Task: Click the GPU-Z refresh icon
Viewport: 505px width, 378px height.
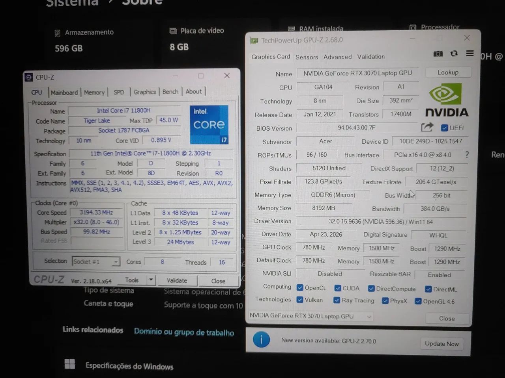Action: (x=454, y=54)
